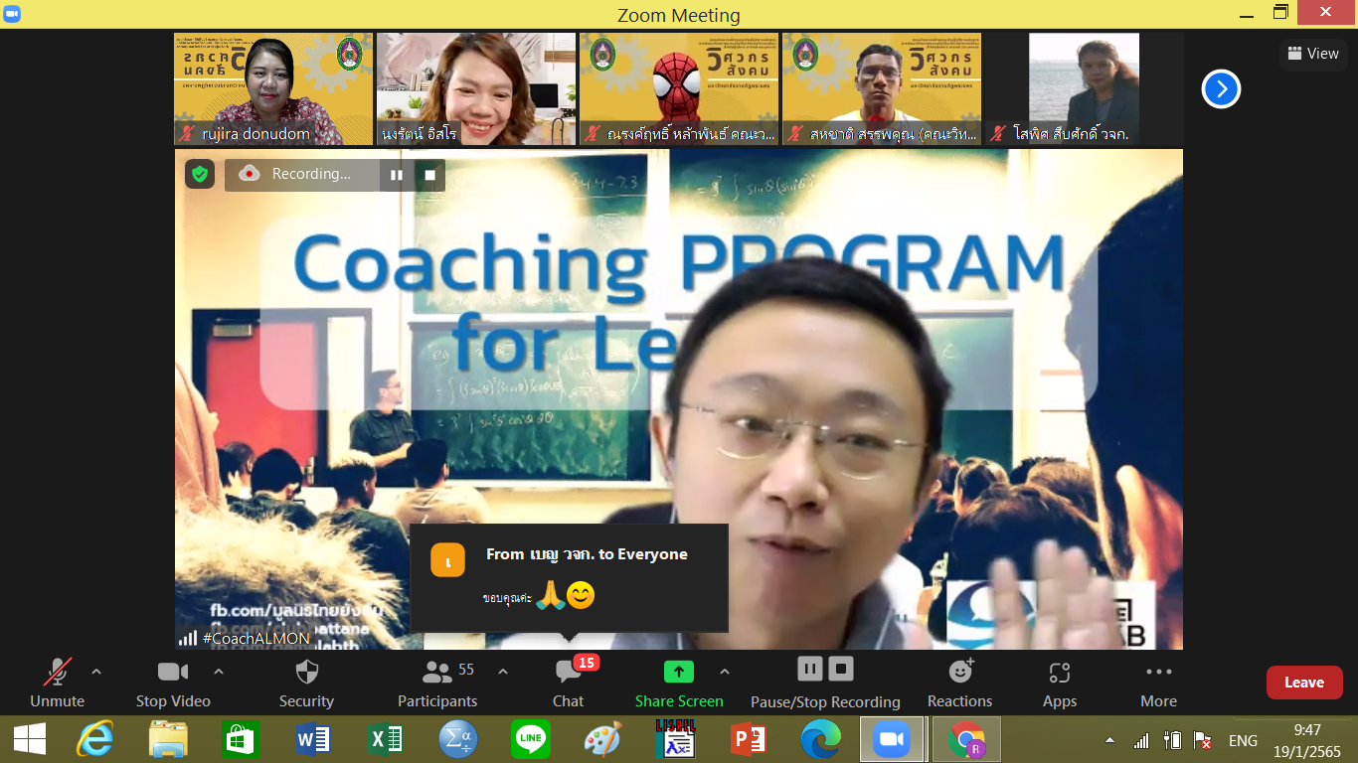Viewport: 1358px width, 763px height.
Task: Open Microsoft Edge from taskbar
Action: (820, 740)
